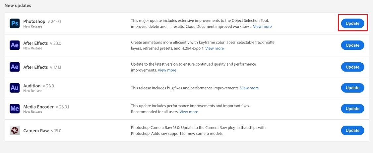Update After Effects v17.1.1

352,67
